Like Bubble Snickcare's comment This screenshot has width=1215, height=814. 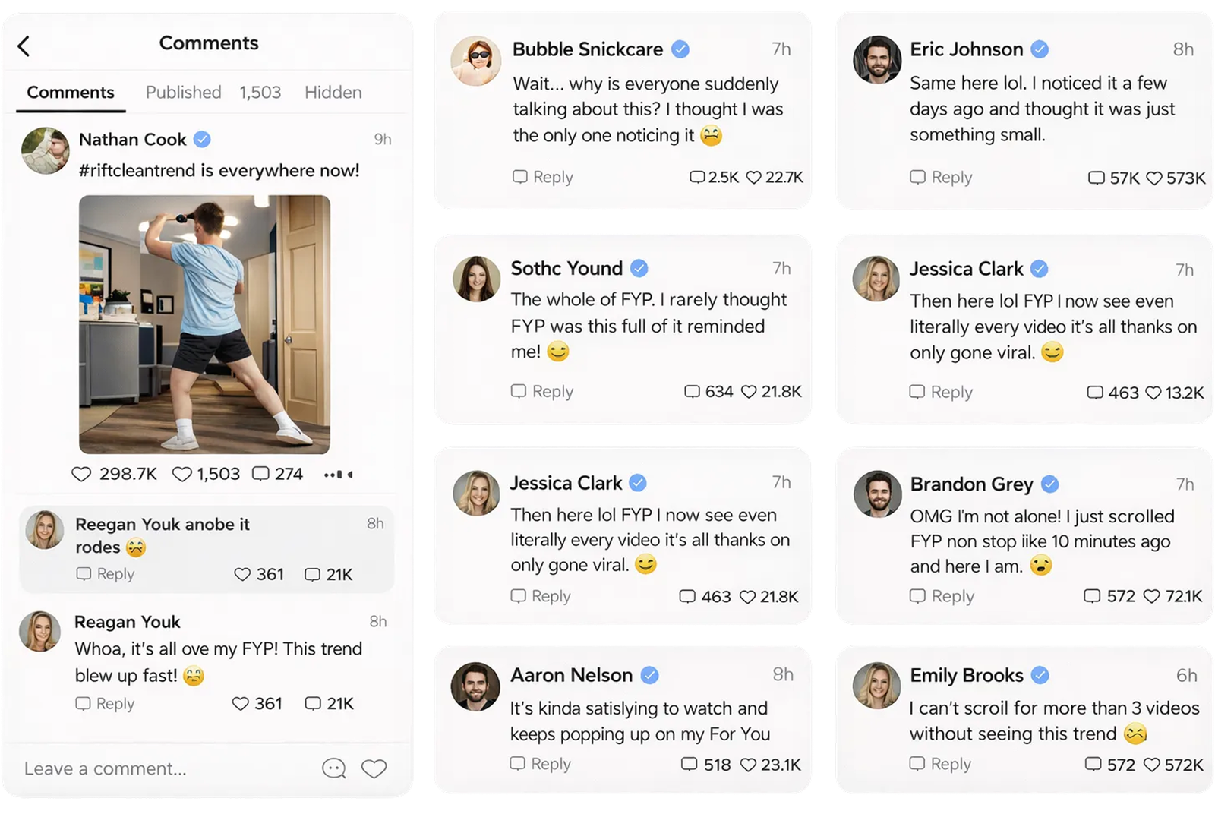coord(754,178)
